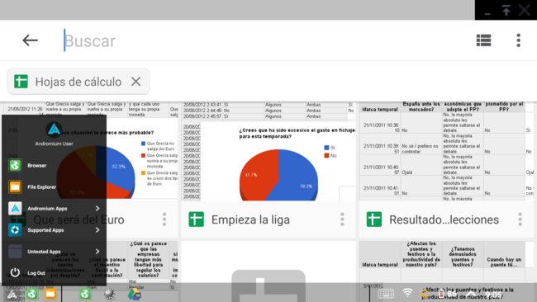Click the Wi-Fi tray icon

click(407, 293)
